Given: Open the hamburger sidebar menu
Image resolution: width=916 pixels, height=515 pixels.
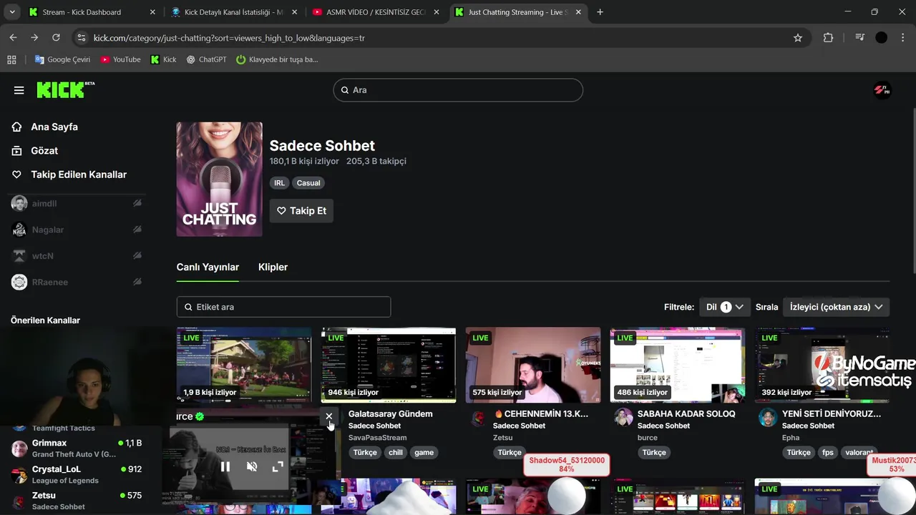Looking at the screenshot, I should tap(19, 90).
